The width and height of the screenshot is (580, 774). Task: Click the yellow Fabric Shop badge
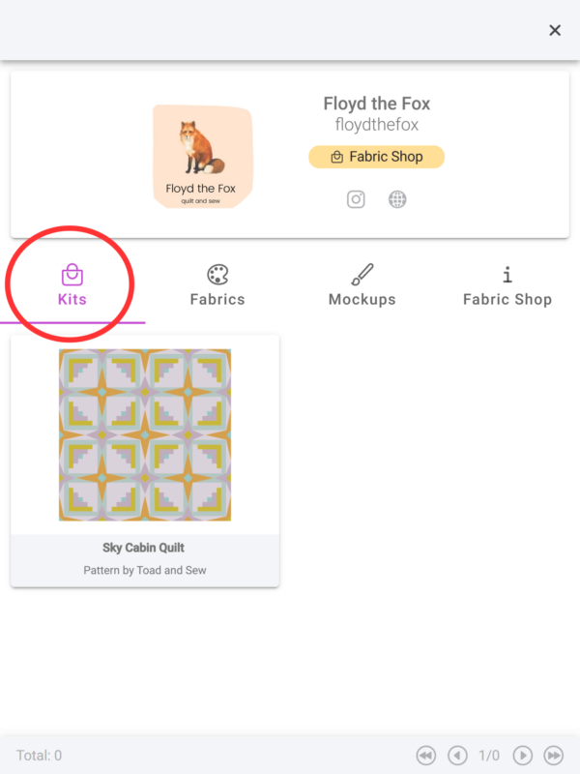pyautogui.click(x=376, y=157)
